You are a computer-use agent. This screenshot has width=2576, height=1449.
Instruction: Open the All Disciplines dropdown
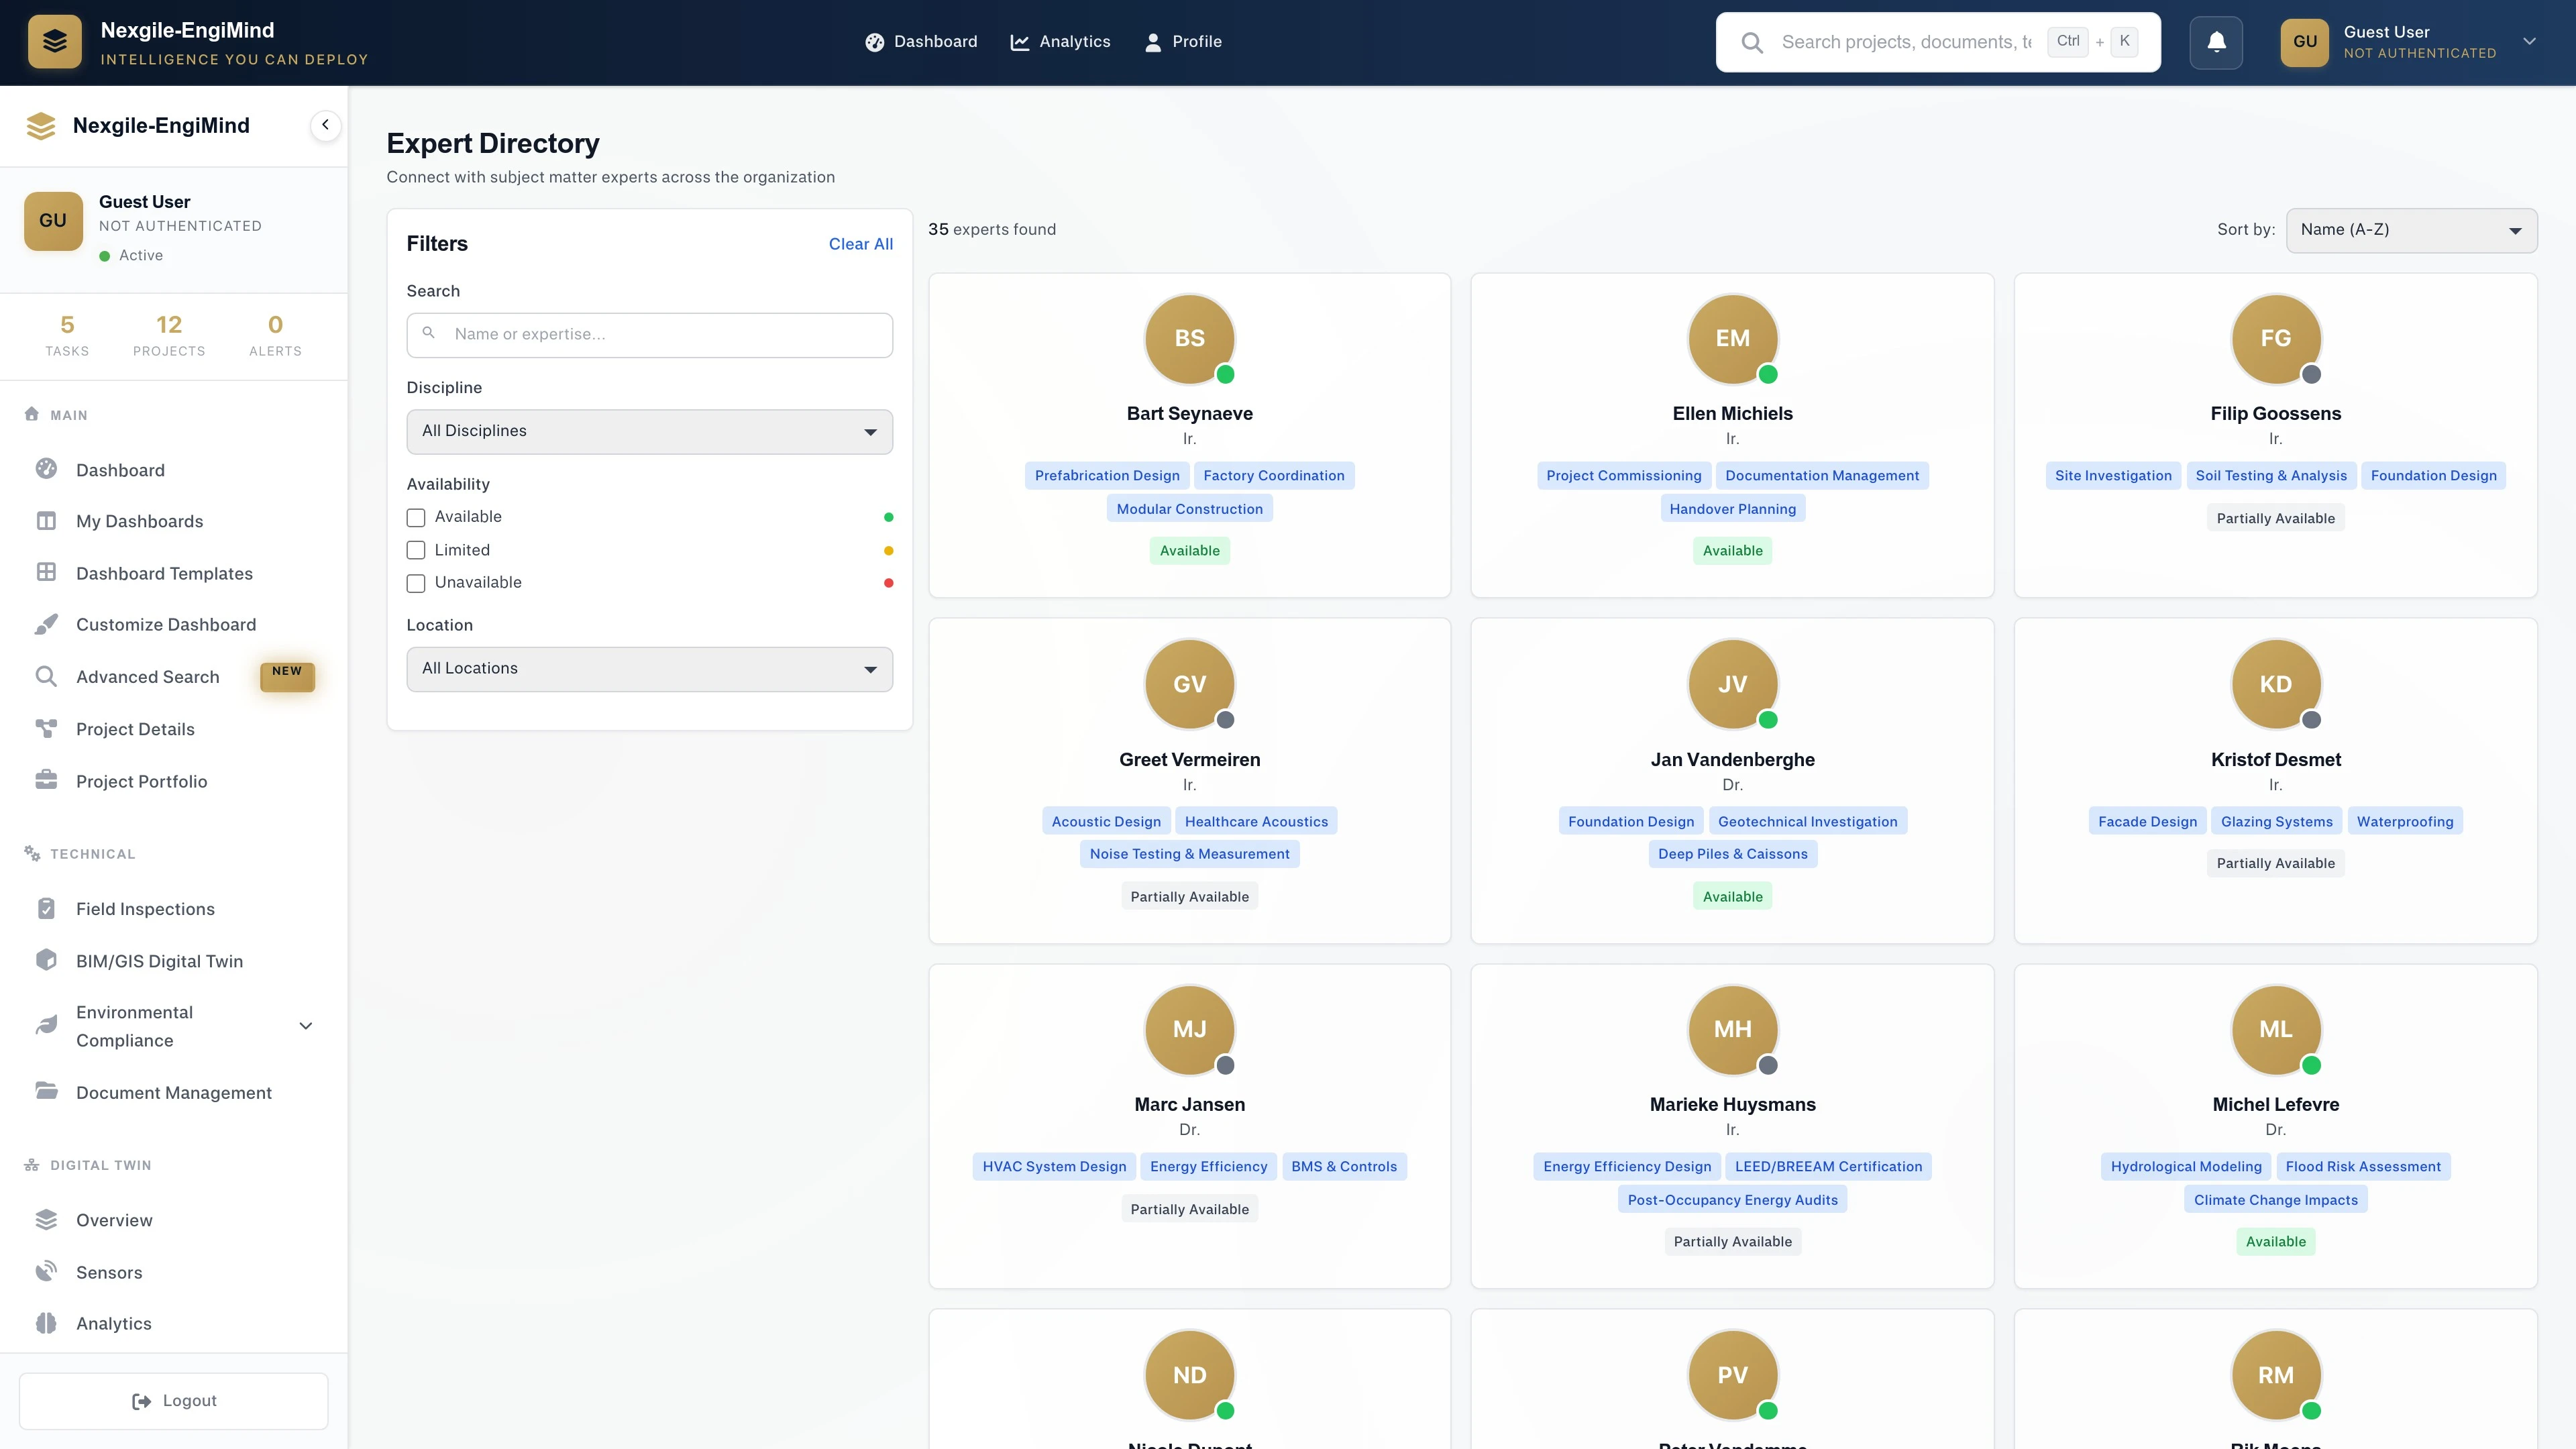click(x=649, y=431)
